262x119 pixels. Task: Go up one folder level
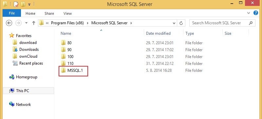point(34,23)
